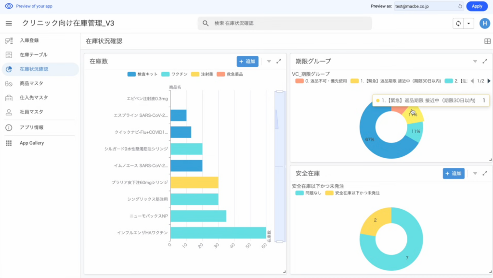Open filter options for 期限グループ chart

tap(475, 62)
